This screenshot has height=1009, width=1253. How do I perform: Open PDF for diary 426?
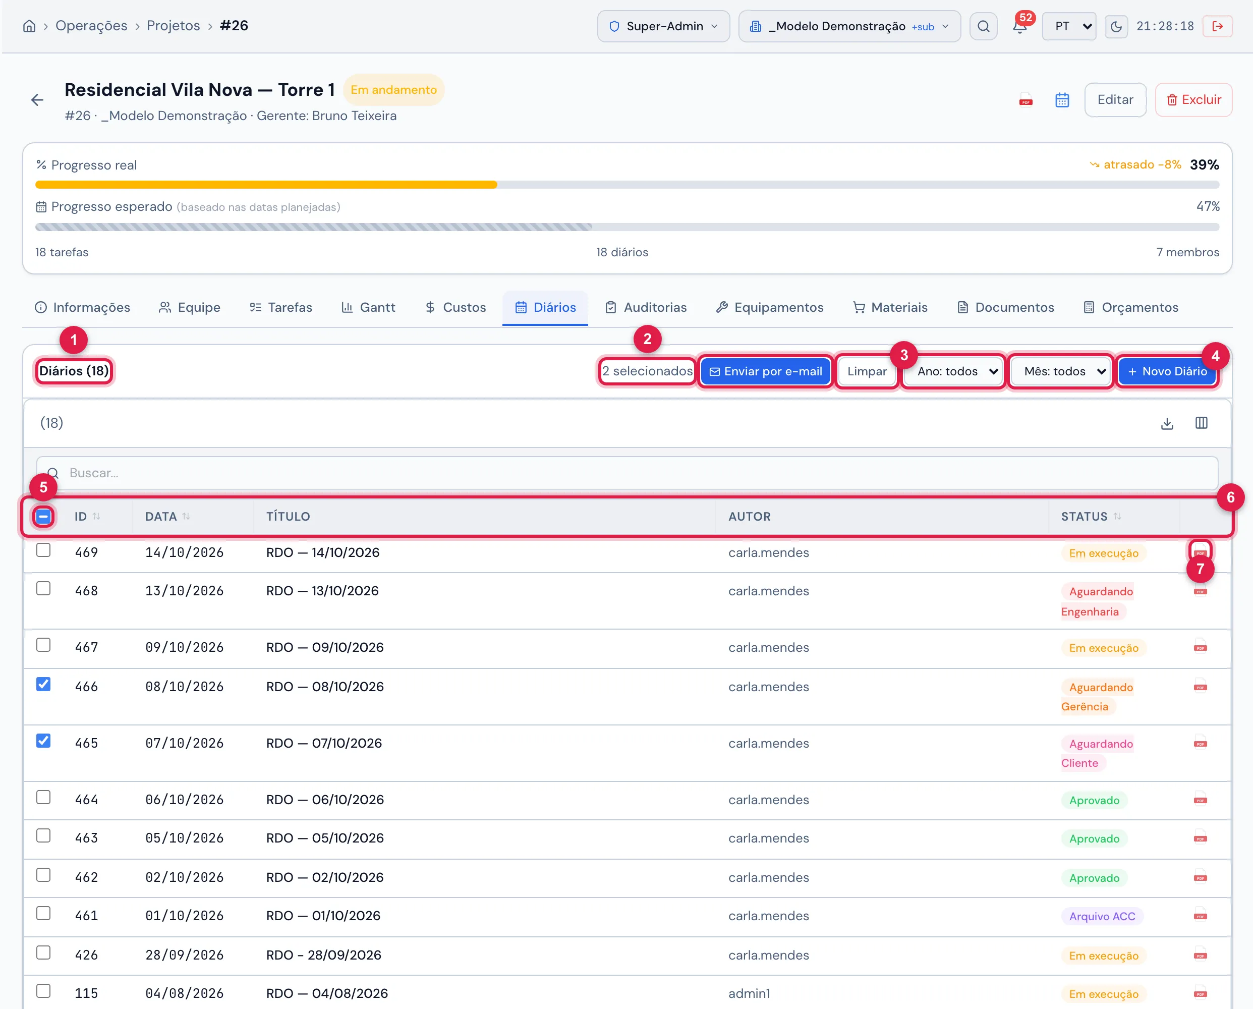[x=1200, y=955]
